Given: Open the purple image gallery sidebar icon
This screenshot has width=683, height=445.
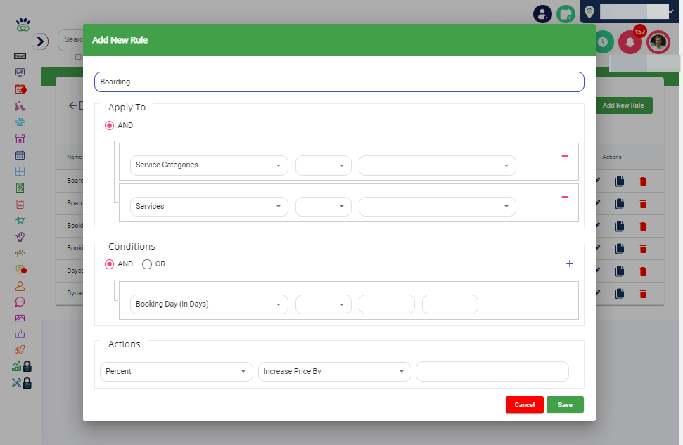Looking at the screenshot, I should tap(20, 318).
